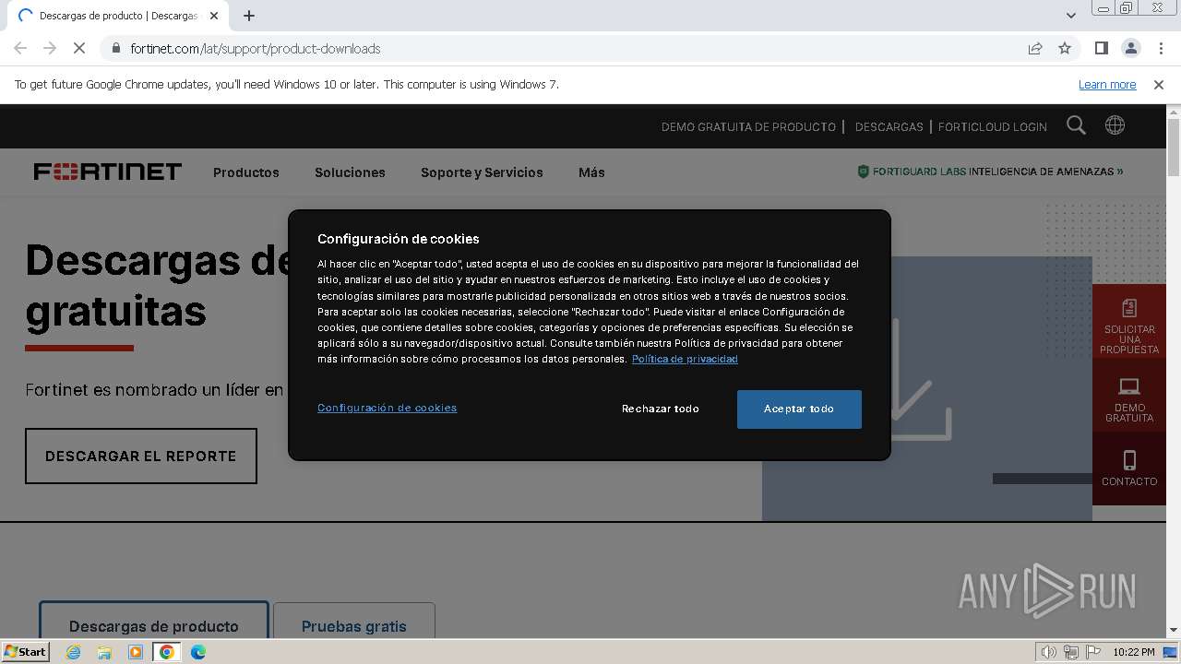
Task: Dismiss the Chrome update notification bar
Action: coord(1158,84)
